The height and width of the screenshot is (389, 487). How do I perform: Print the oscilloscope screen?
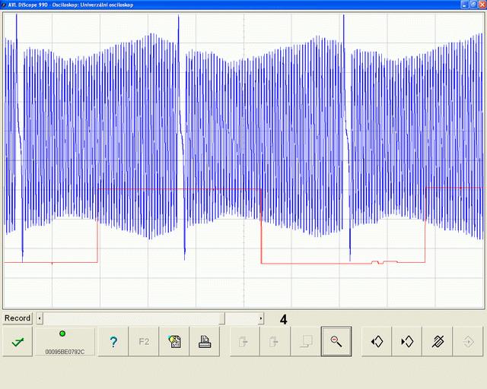coord(205,342)
